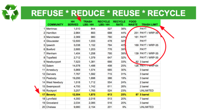Select Wenham's recycle value 795
The height and width of the screenshot is (111, 201).
point(110,53)
